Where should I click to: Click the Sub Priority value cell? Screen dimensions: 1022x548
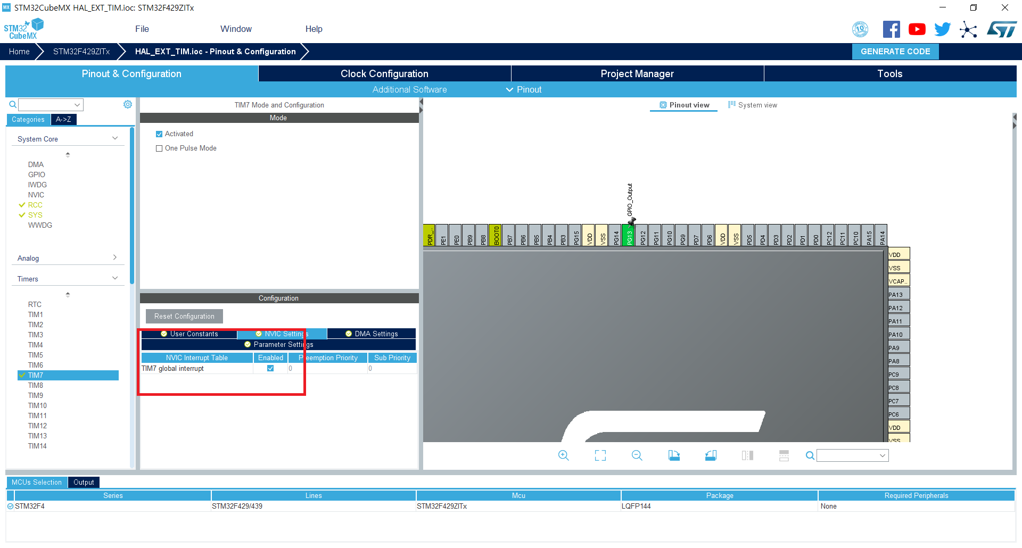pos(392,368)
